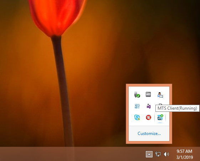Image resolution: width=200 pixels, height=161 pixels.
Task: Click the 9:57 AM clock time
Action: 184,151
